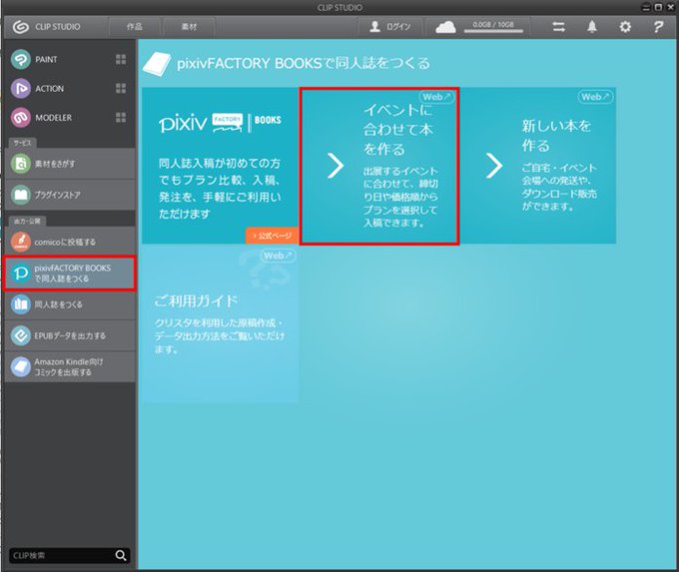Open the help question mark
The height and width of the screenshot is (572, 679).
pyautogui.click(x=658, y=27)
